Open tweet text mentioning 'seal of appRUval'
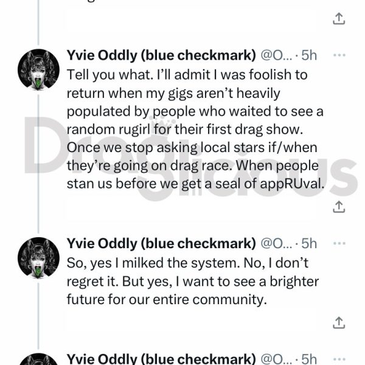The height and width of the screenshot is (365, 365). 195,129
